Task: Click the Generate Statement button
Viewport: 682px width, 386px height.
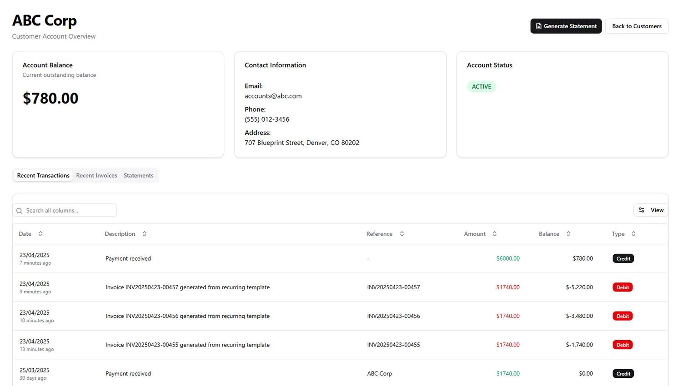Action: click(x=566, y=26)
